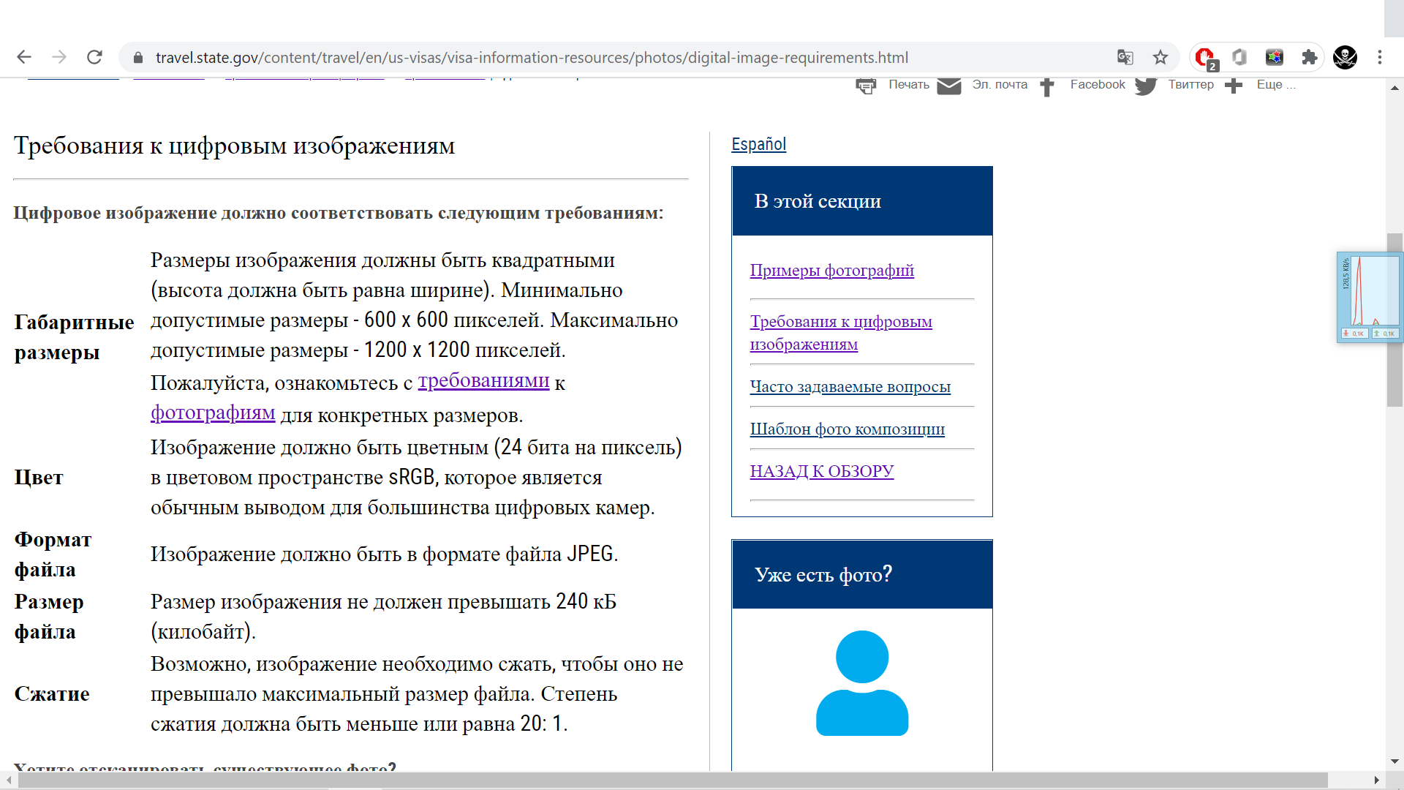
Task: Click the Формат файла row label
Action: click(53, 554)
